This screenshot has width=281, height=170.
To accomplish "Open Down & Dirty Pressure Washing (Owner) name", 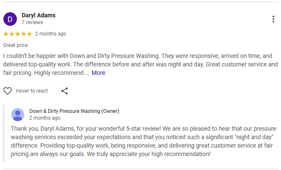I will click(x=74, y=111).
